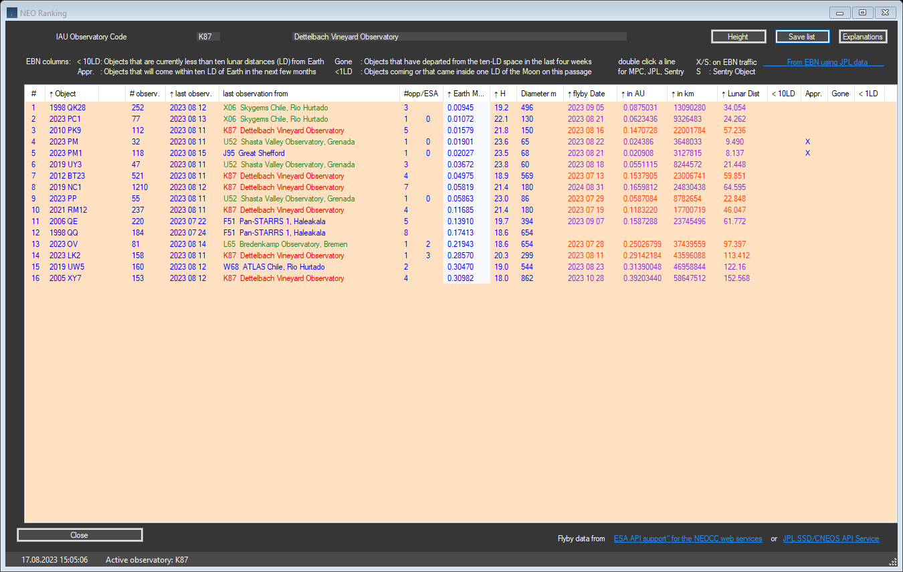Click the 'Gone' column header
903x572 pixels.
[x=841, y=94]
